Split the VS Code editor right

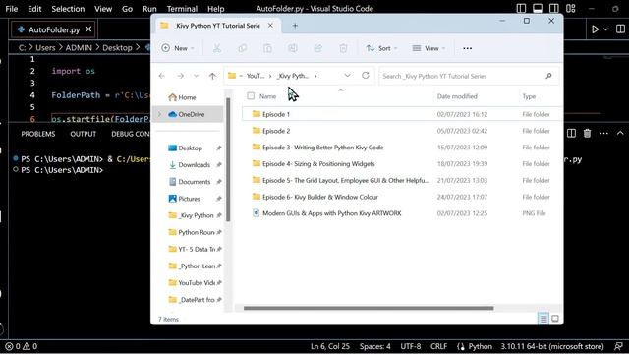tap(620, 29)
